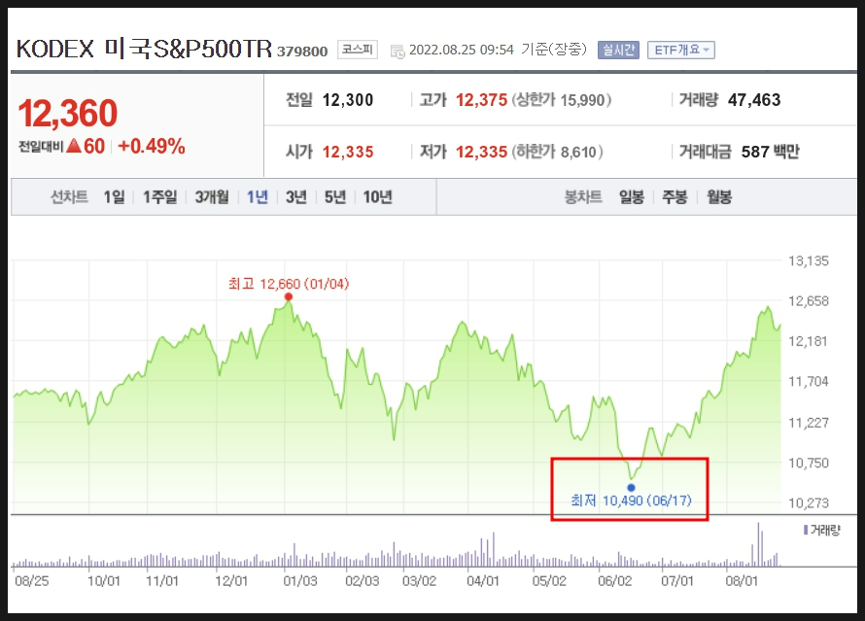Select the 3개월 chart range
Screen dimensions: 865x621
click(x=212, y=197)
